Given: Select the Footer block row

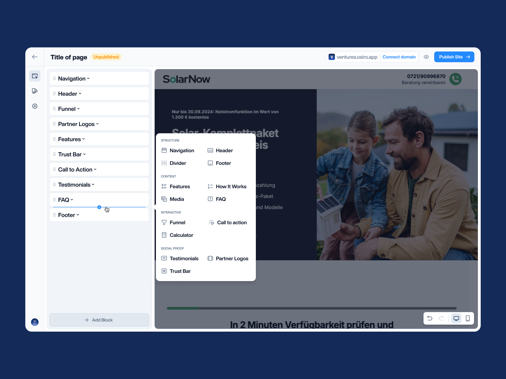Looking at the screenshot, I should pos(99,215).
